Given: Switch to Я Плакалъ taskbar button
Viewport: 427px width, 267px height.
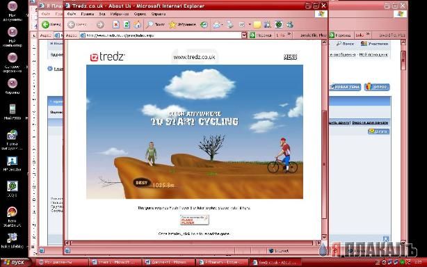Looking at the screenshot, I should (223, 262).
